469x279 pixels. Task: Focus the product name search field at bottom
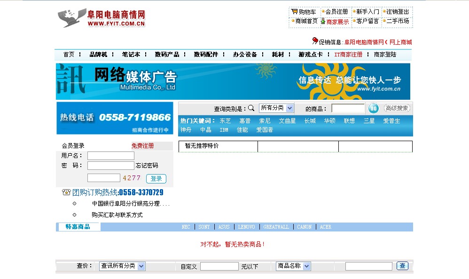tap(369, 266)
